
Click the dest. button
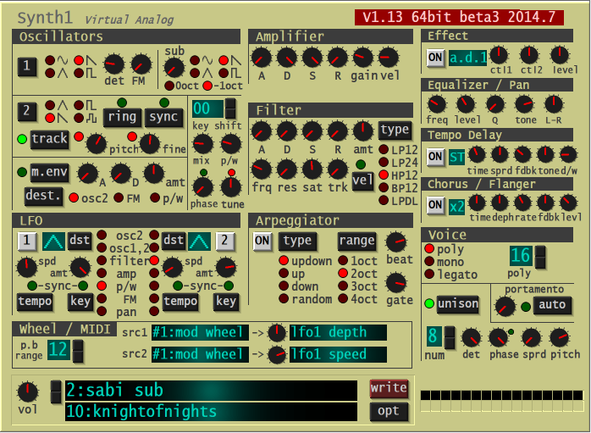point(43,196)
